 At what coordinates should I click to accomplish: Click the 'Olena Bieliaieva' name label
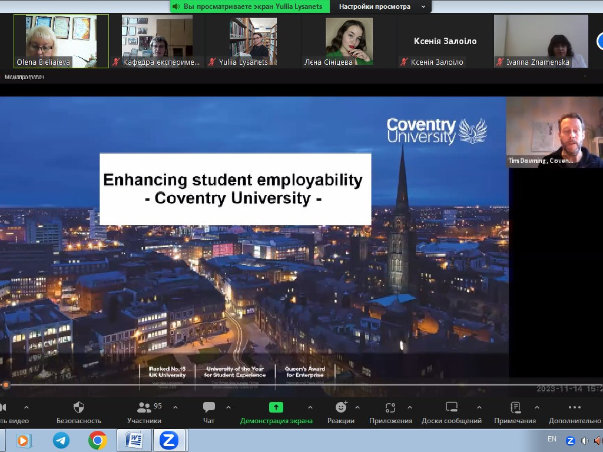[x=43, y=62]
